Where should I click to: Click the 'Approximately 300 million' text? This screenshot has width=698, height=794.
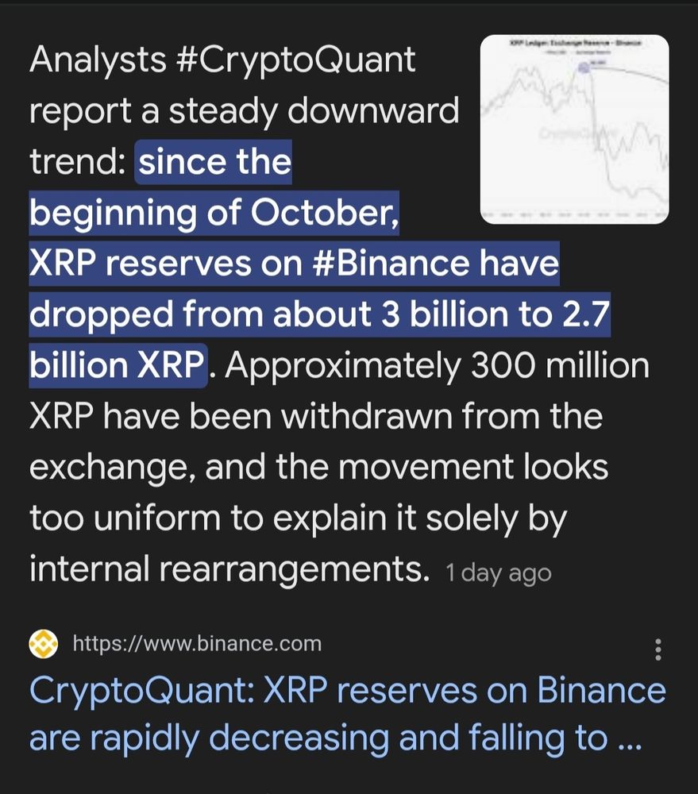click(x=437, y=365)
